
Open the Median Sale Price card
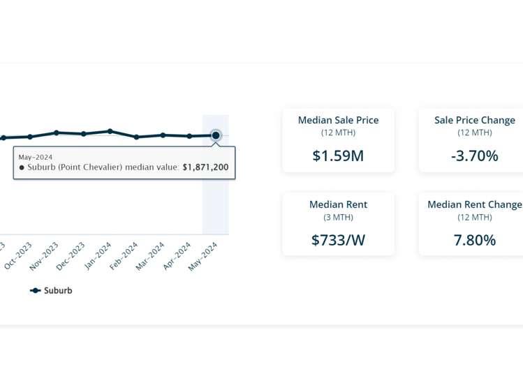tap(338, 140)
